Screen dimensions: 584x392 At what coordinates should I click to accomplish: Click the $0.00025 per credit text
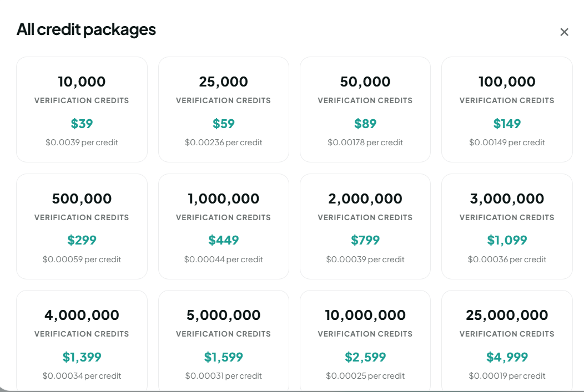click(365, 375)
